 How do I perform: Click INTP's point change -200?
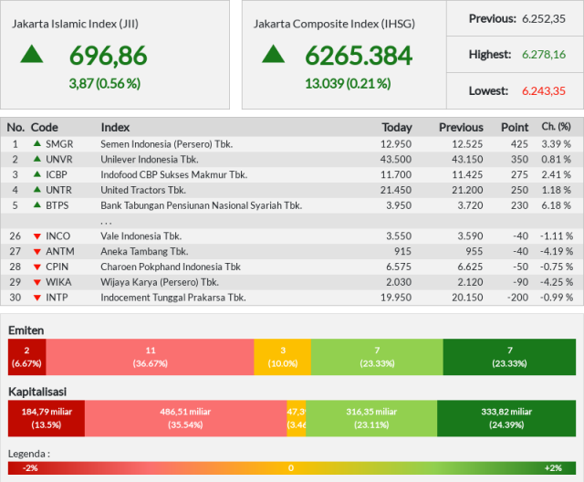pos(517,298)
